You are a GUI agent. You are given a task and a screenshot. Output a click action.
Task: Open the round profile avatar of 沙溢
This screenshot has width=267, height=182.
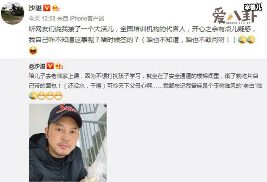[x=12, y=13]
